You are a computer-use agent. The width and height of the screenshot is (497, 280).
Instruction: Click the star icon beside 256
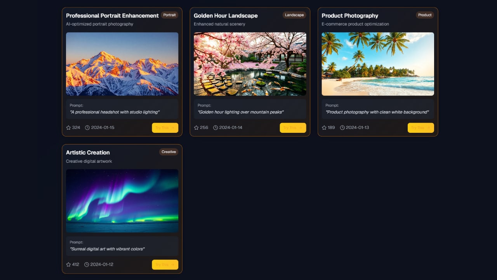196,127
